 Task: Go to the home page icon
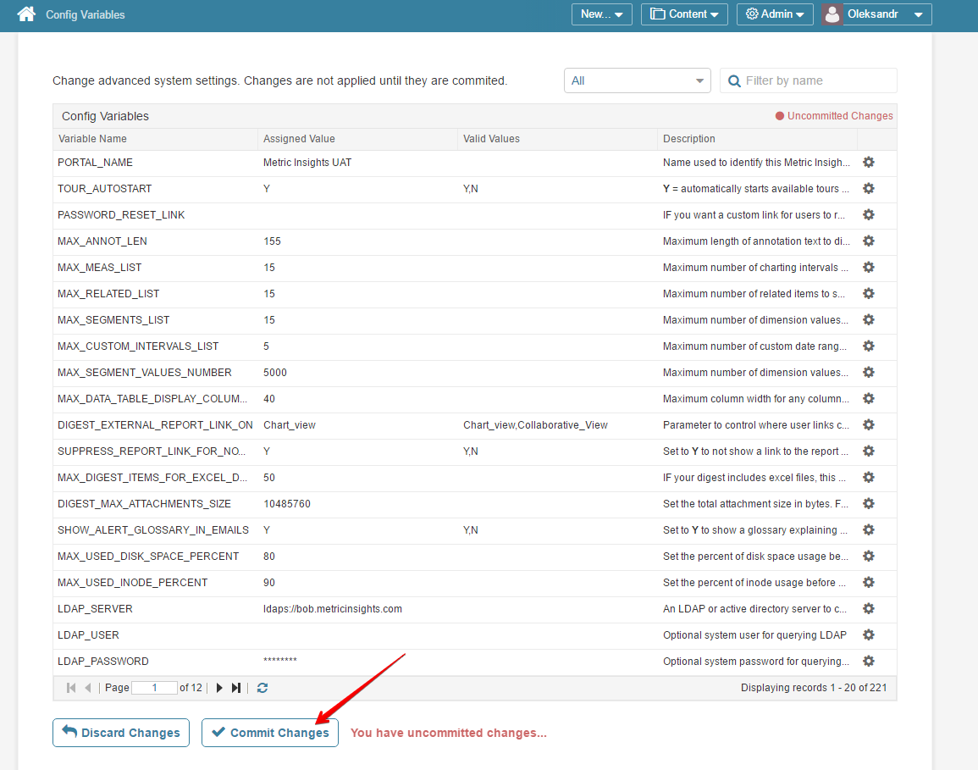(26, 14)
